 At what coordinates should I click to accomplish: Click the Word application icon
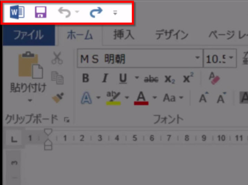pyautogui.click(x=17, y=13)
